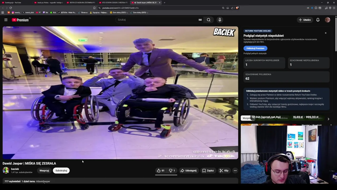This screenshot has width=337, height=190.
Task: Click the #dawidjasper hashtag
Action: coord(43,181)
